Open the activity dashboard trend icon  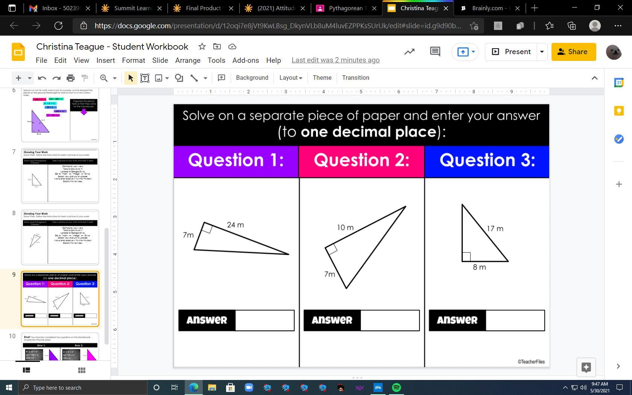[x=409, y=52]
